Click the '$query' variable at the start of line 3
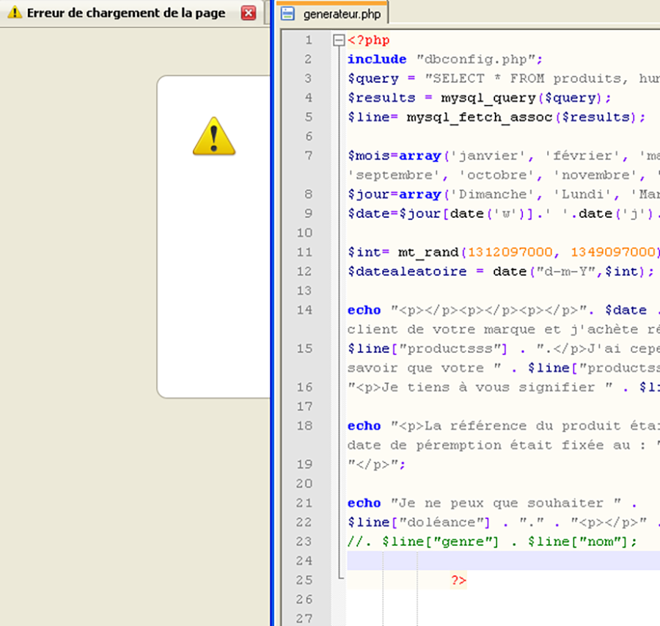This screenshot has height=626, width=660. 373,79
